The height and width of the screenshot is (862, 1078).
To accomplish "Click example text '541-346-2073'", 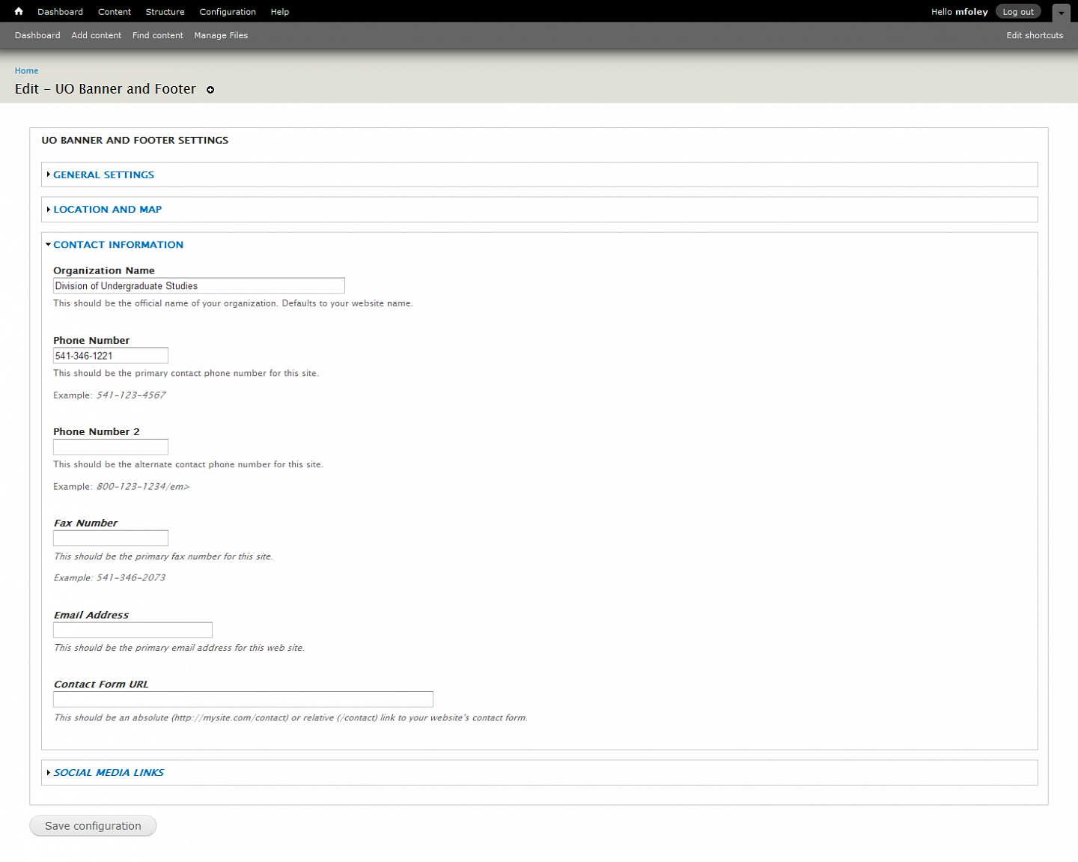I will (131, 578).
